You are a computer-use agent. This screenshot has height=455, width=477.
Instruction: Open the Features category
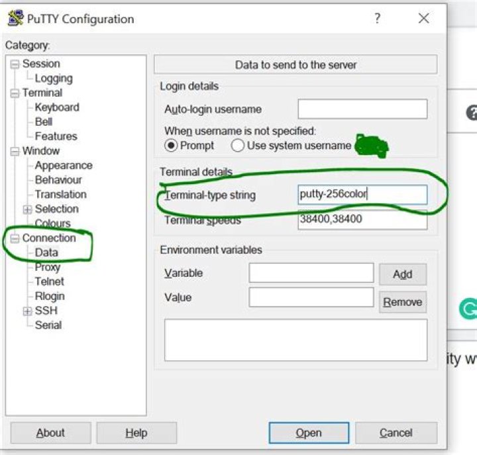click(x=56, y=136)
